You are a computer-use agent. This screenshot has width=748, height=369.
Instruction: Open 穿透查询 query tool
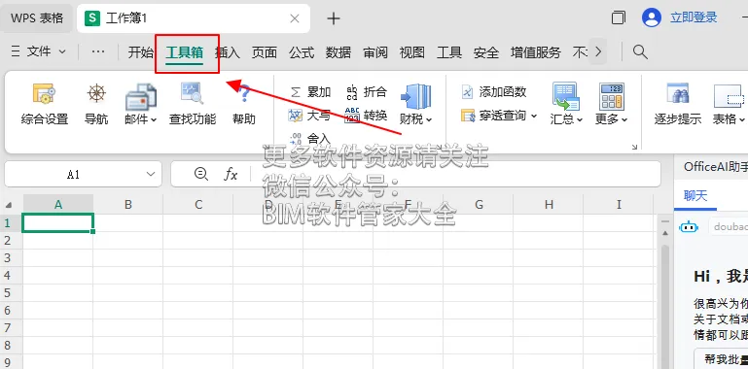499,116
